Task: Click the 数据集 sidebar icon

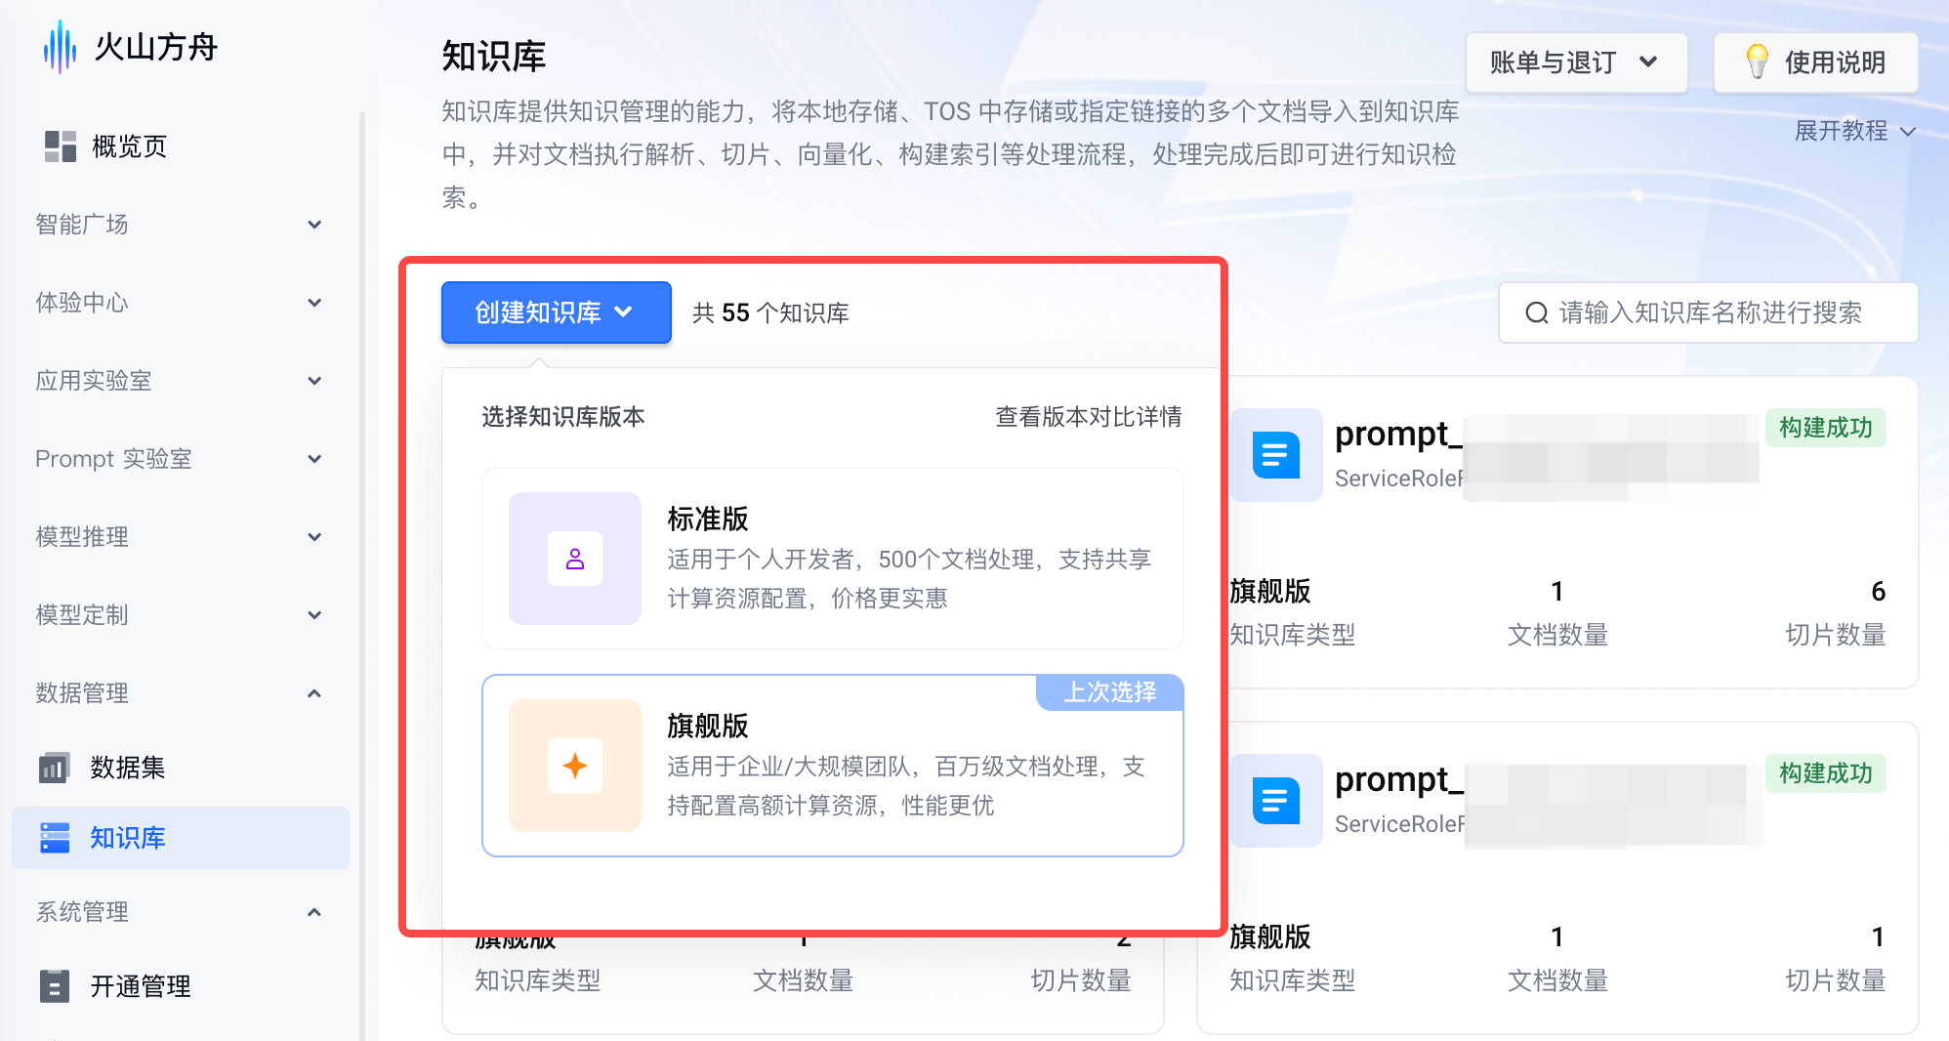Action: click(55, 768)
